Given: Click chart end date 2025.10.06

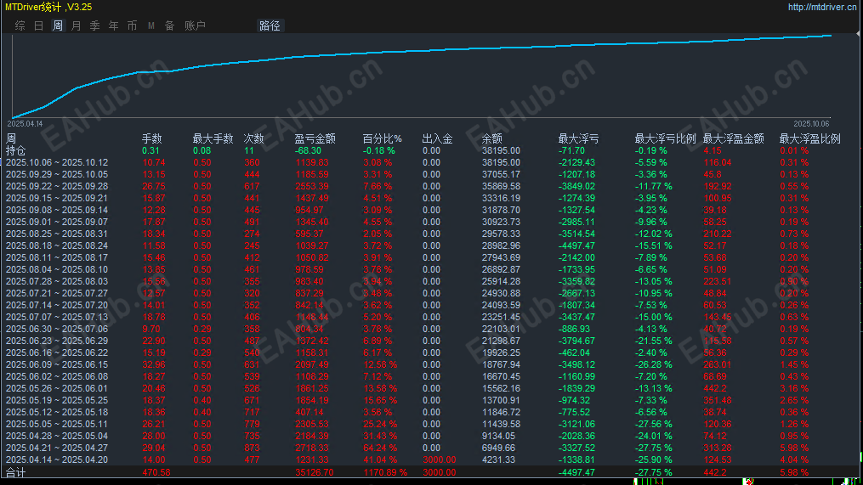Looking at the screenshot, I should (x=811, y=124).
